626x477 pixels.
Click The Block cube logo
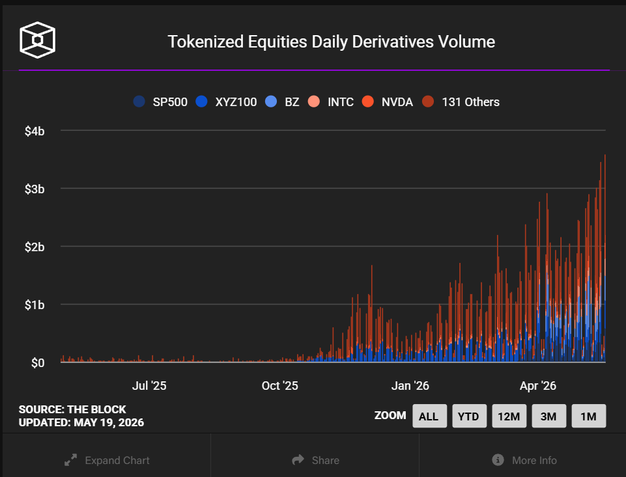pos(38,40)
